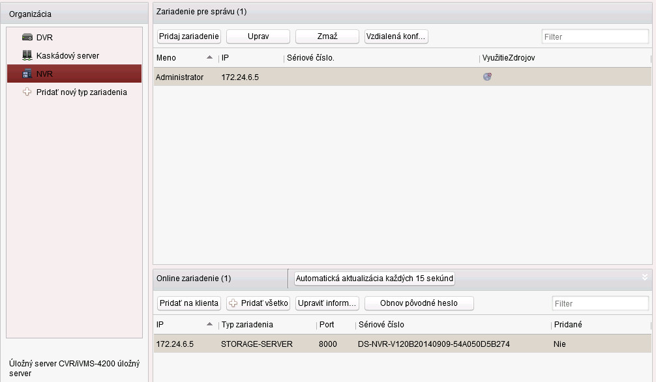This screenshot has height=382, width=656.
Task: Open Kaskádový server in the tree
Action: click(74, 55)
